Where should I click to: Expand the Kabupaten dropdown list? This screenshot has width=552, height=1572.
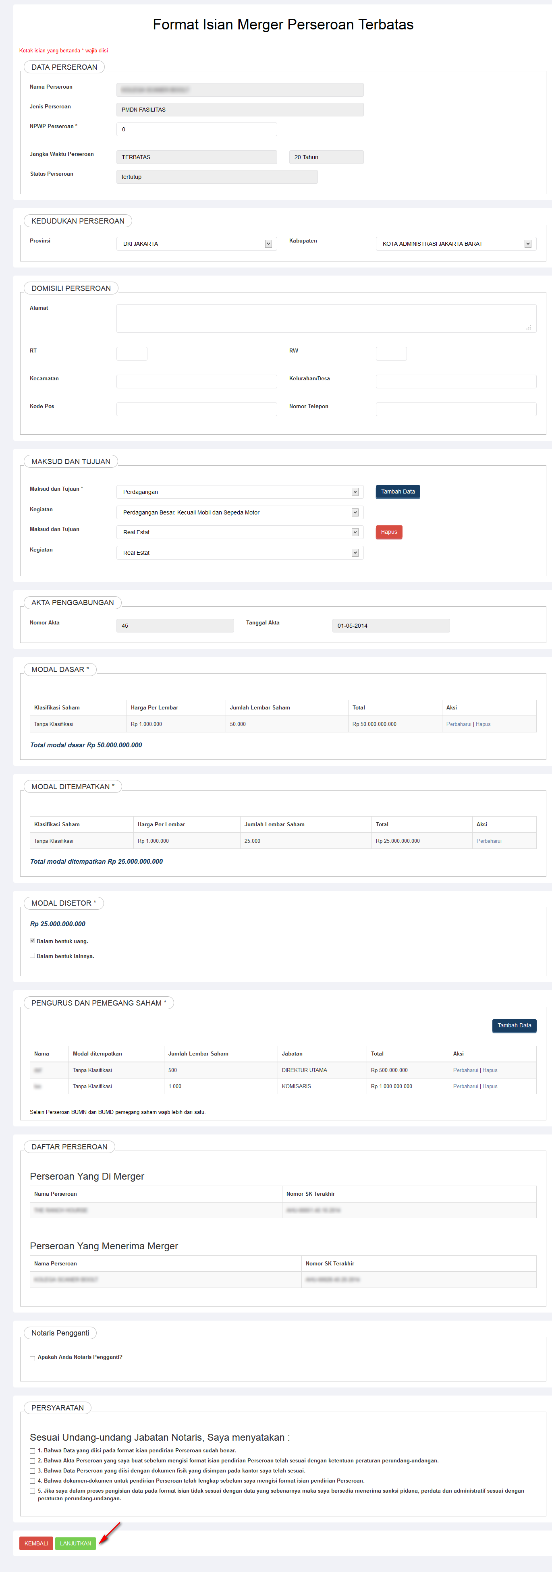click(456, 244)
